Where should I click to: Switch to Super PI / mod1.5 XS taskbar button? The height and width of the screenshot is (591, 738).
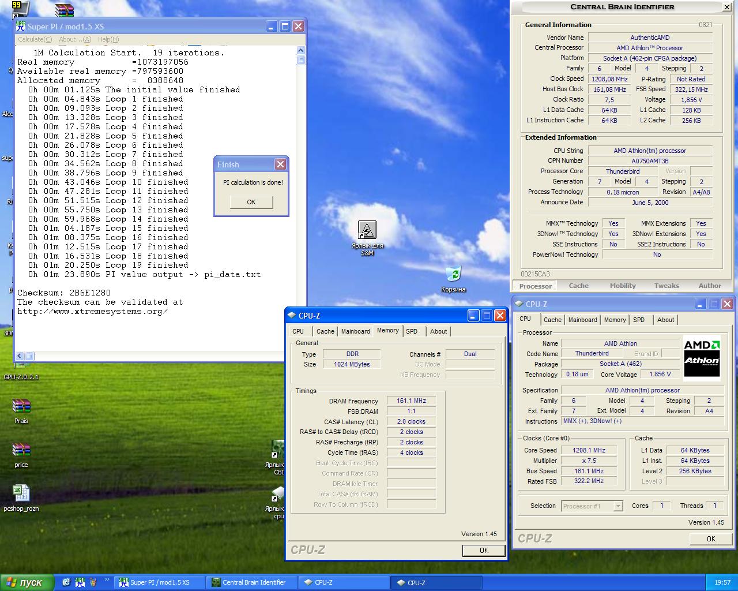(160, 582)
